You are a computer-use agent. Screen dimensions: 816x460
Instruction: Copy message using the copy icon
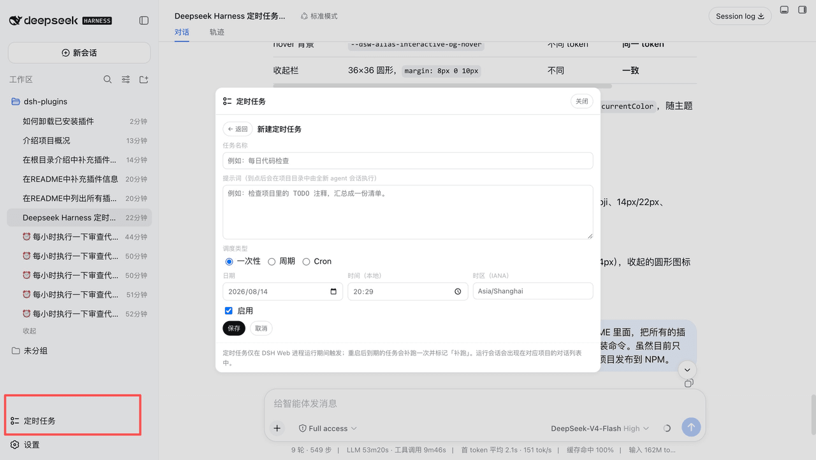click(688, 383)
